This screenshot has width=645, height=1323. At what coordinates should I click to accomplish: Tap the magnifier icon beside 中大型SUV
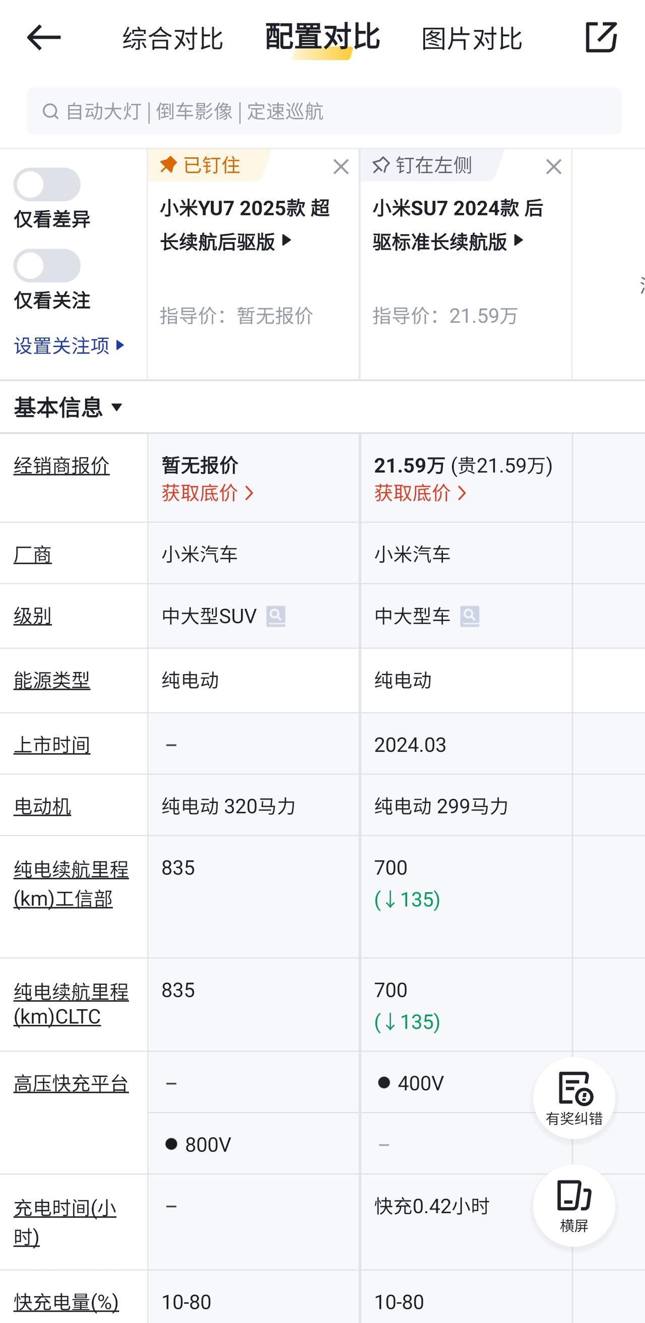point(276,616)
